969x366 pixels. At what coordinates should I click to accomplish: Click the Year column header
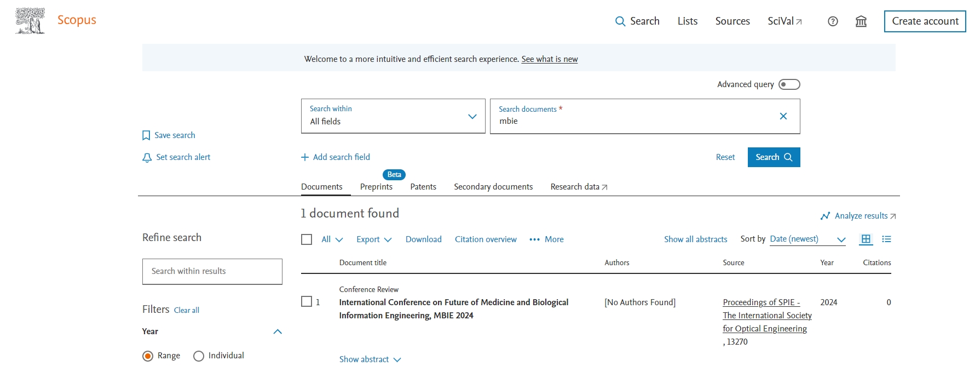[827, 263]
